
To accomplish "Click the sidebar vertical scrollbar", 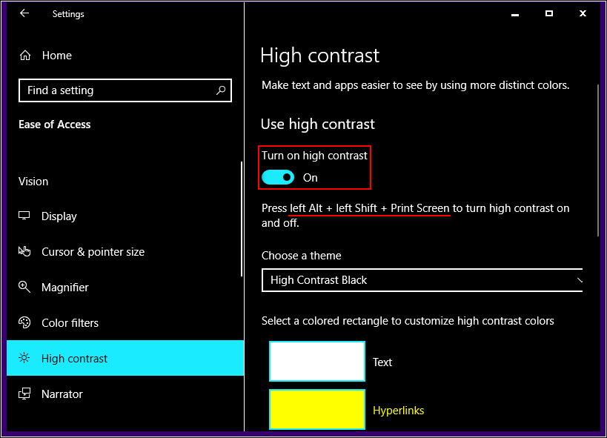I will tap(242, 219).
